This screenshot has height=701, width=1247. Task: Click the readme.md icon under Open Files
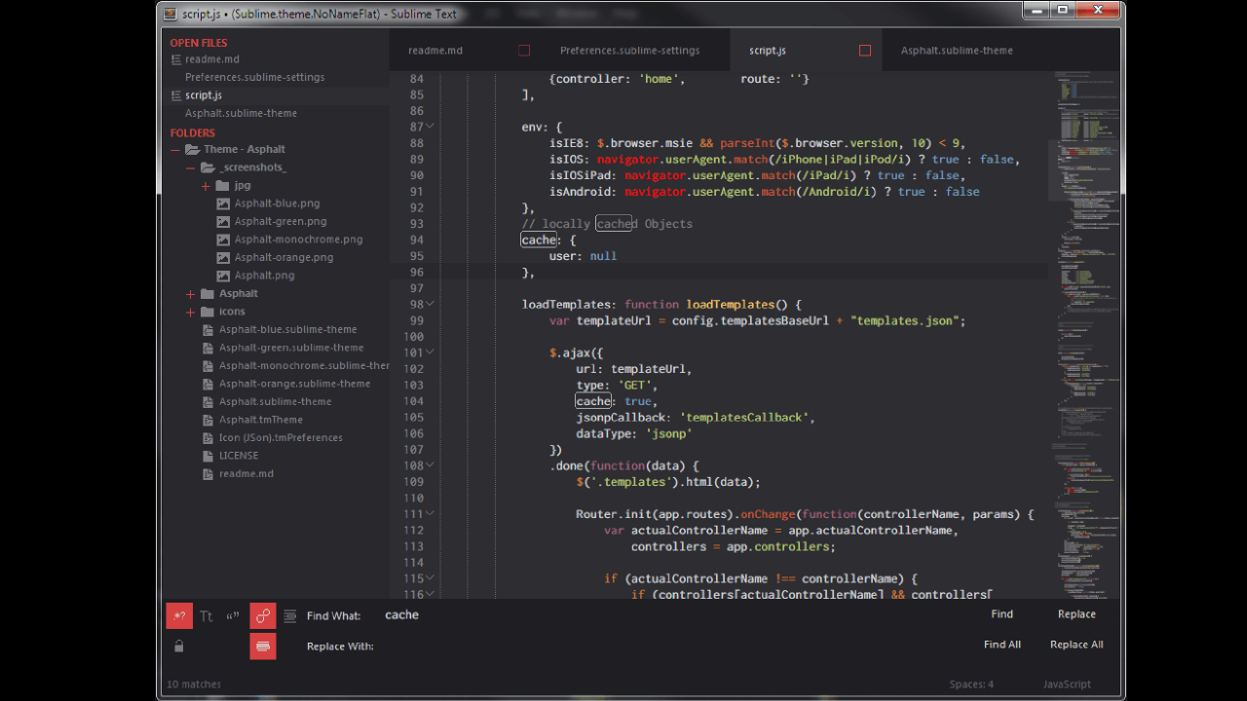coord(176,59)
